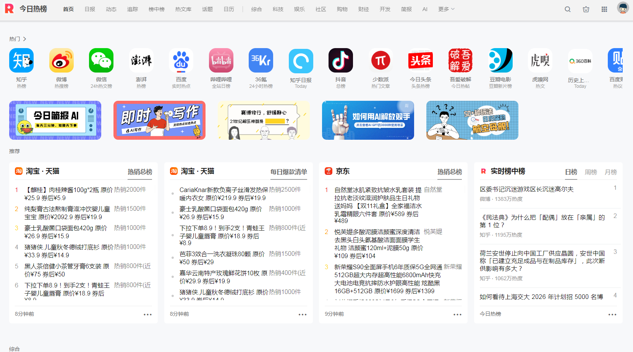This screenshot has width=633, height=352.
Task: Select the 科技 menu item in navigation
Action: 278,9
